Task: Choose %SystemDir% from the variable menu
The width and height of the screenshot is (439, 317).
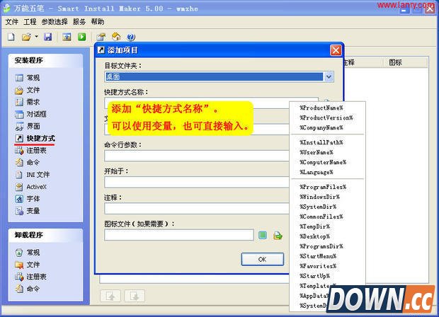Action: [318, 207]
